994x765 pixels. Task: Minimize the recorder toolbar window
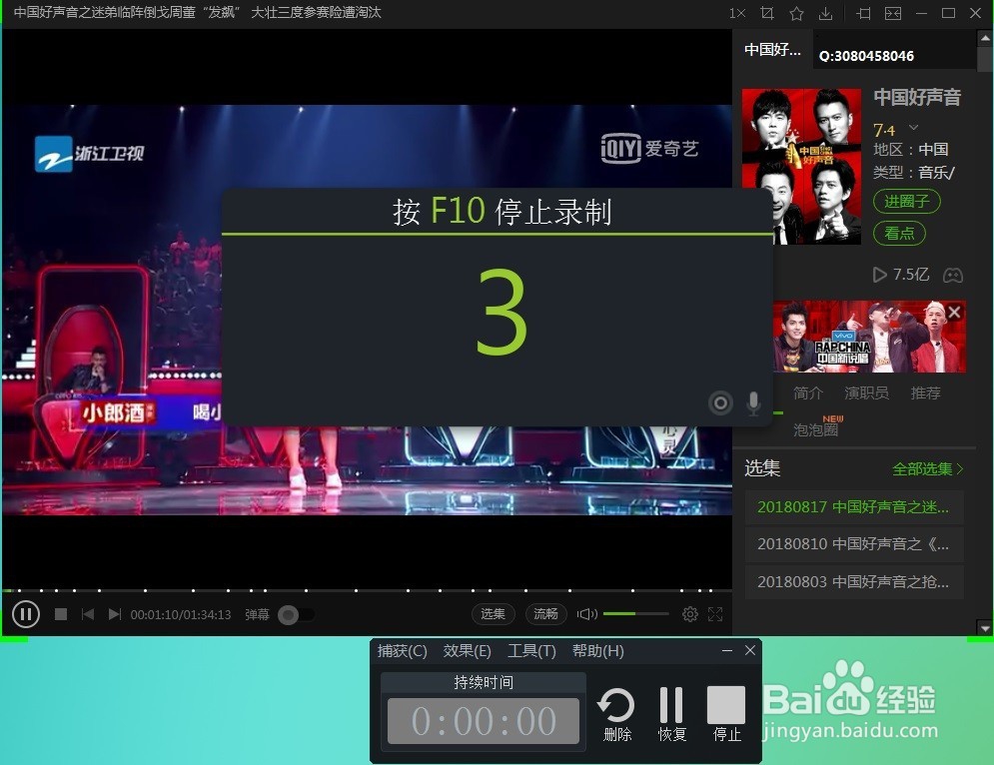(727, 651)
